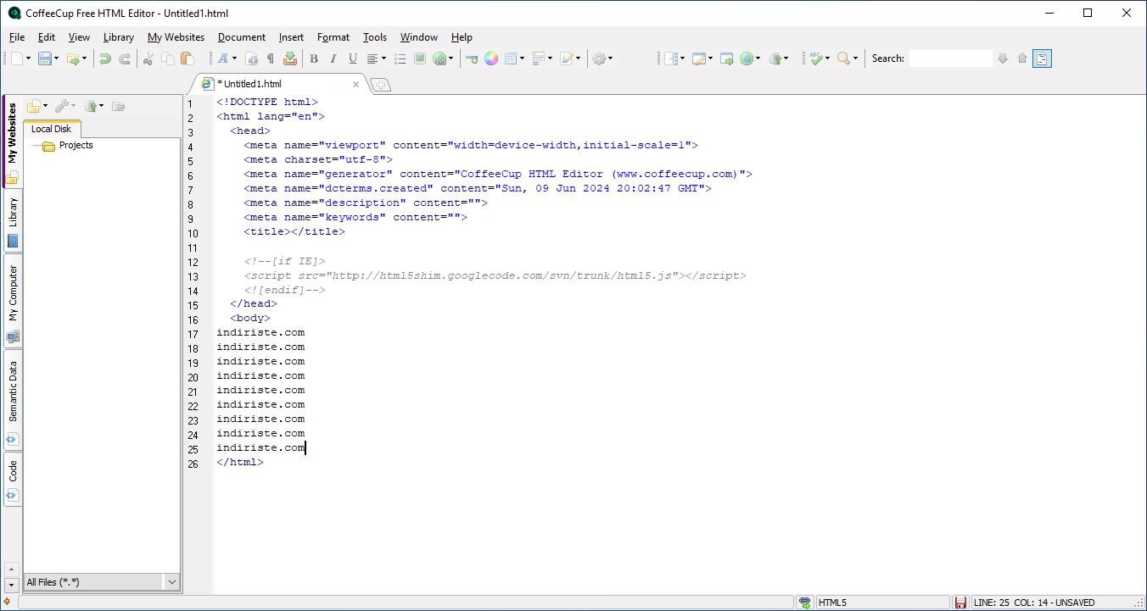Apply Underline formatting
This screenshot has height=611, width=1147.
click(353, 58)
